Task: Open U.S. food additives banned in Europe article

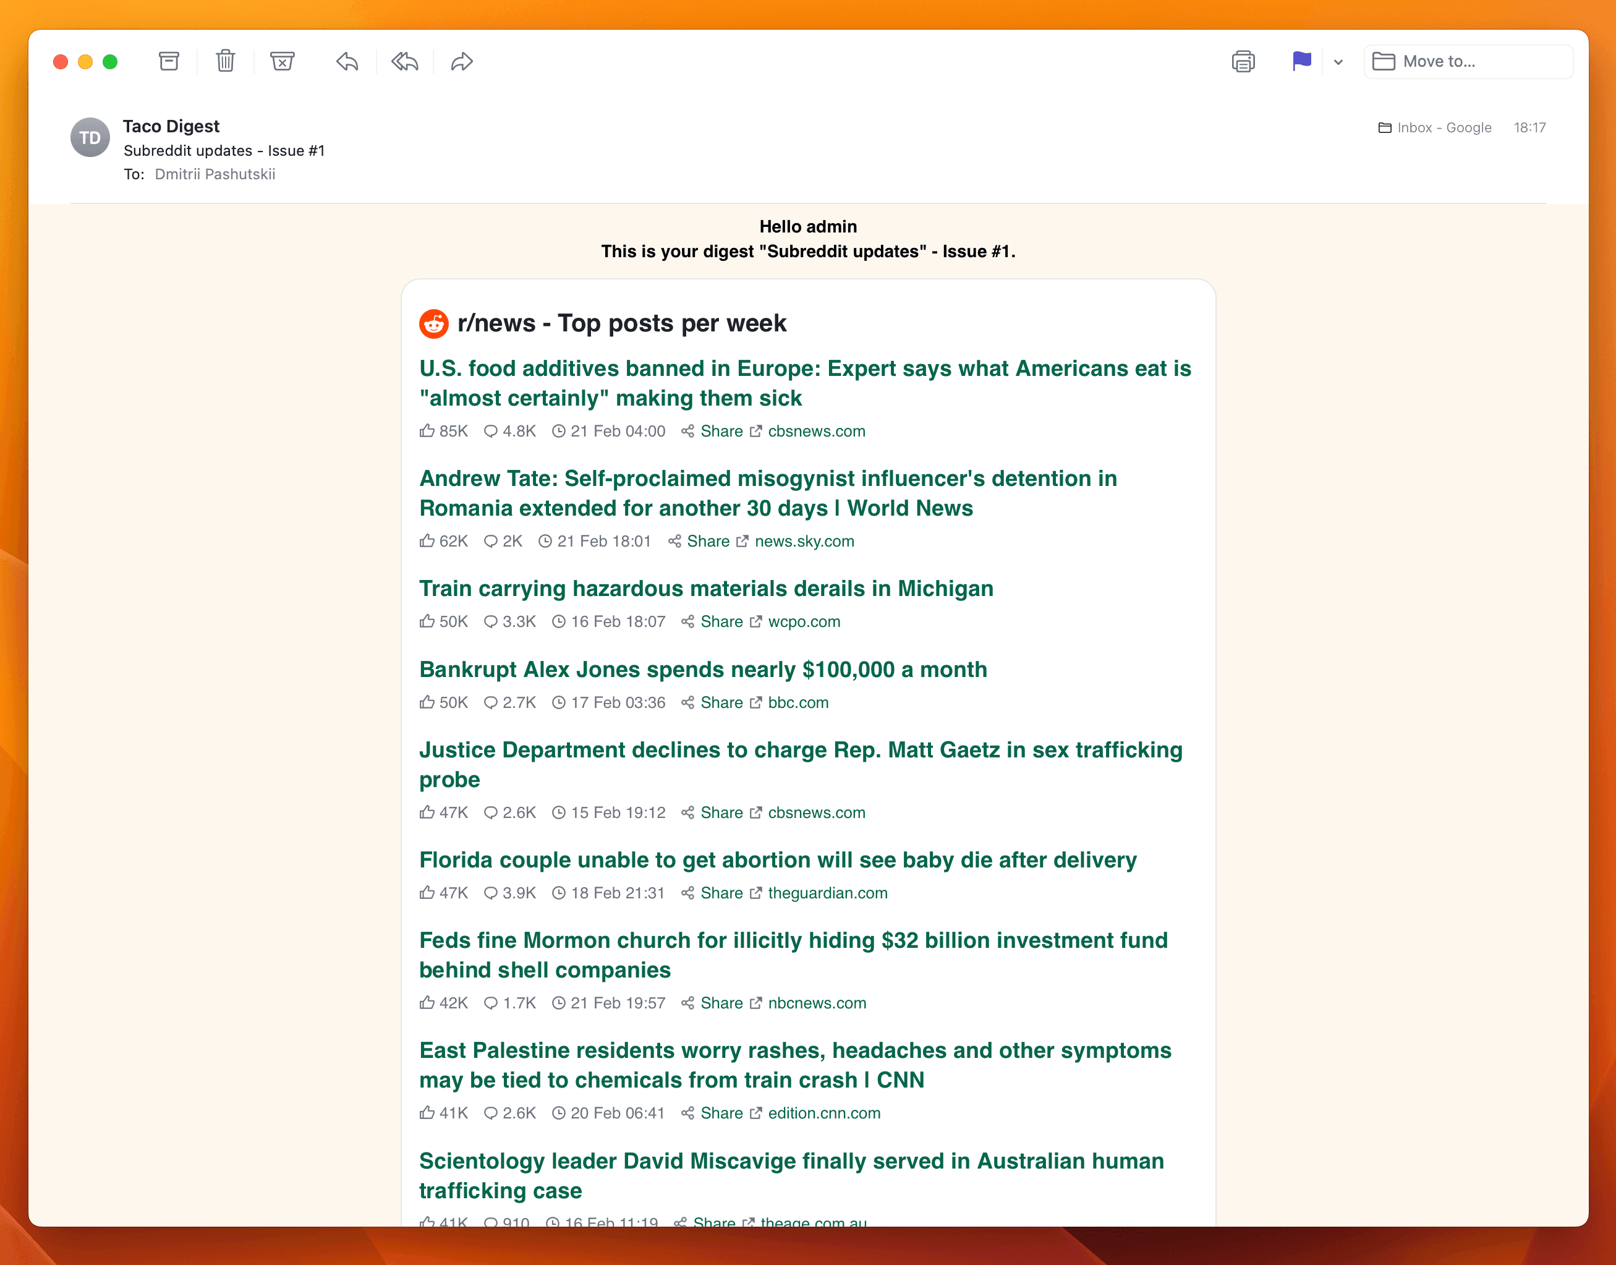Action: click(x=805, y=383)
